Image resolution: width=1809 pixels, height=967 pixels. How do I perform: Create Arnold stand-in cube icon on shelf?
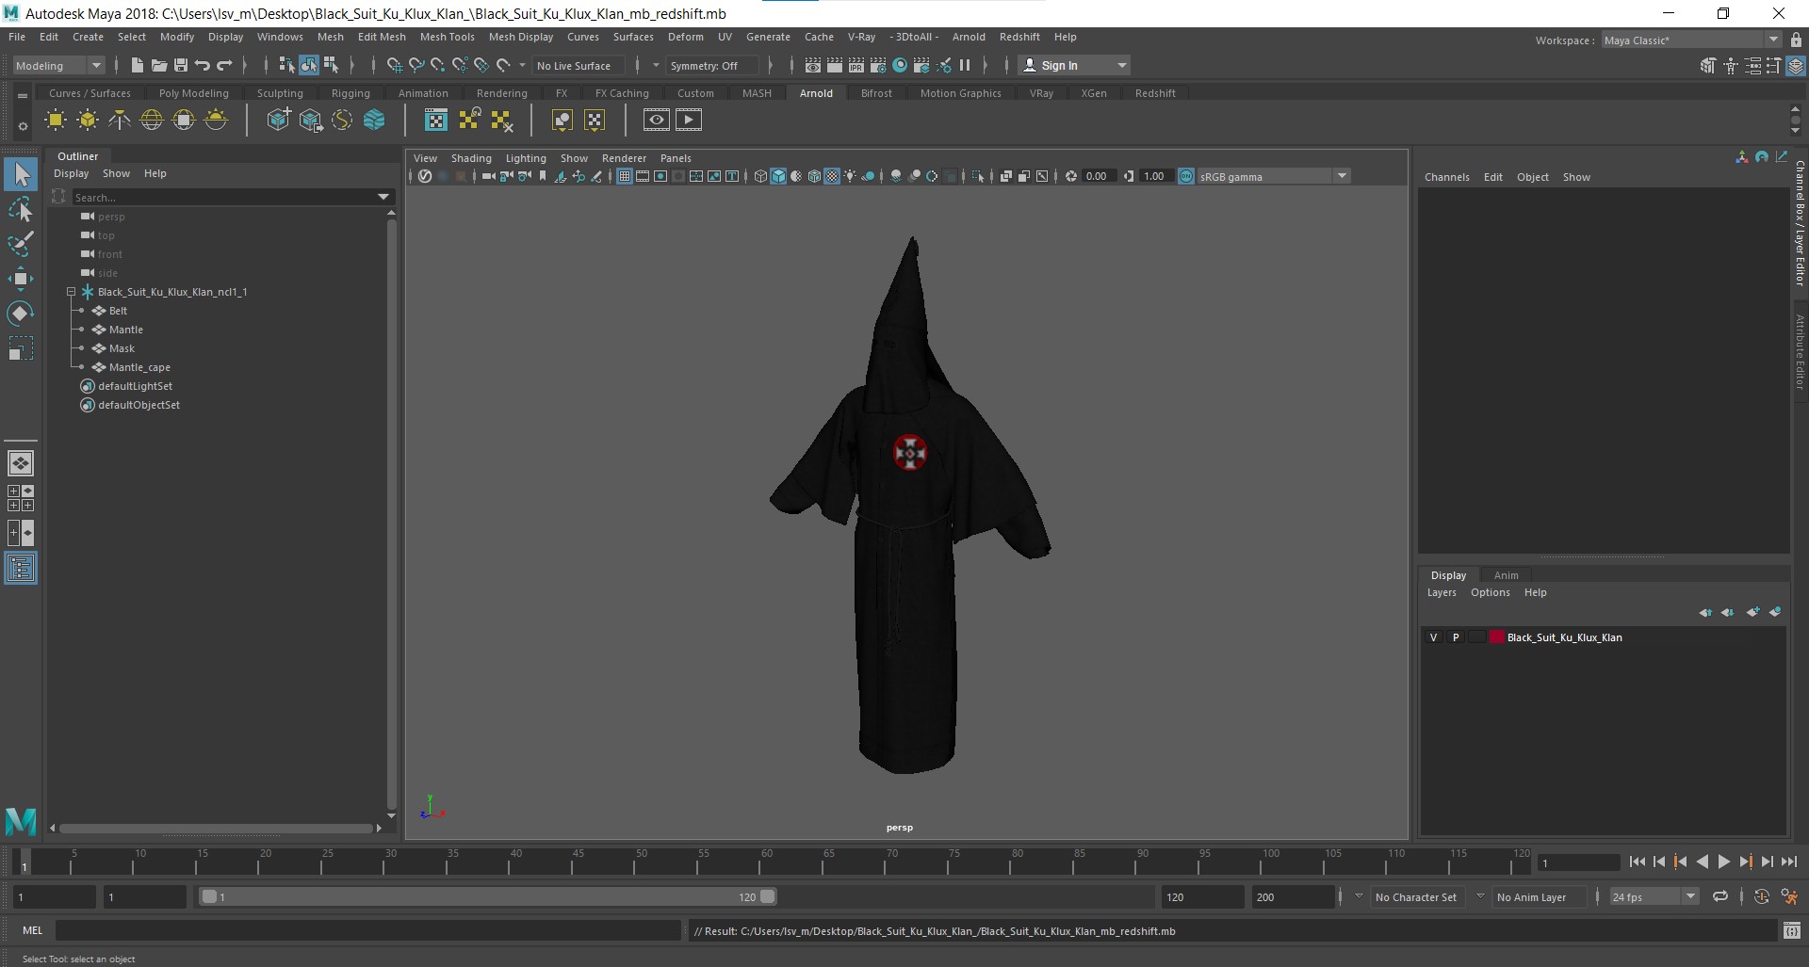click(279, 120)
